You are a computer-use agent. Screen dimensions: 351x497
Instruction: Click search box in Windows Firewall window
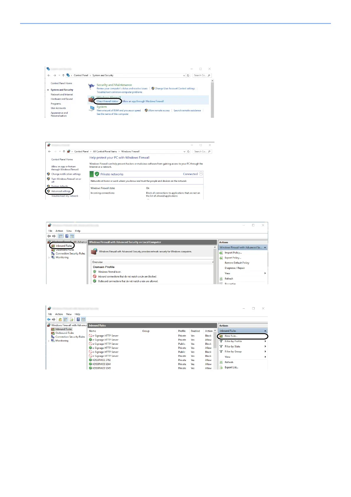(x=202, y=151)
